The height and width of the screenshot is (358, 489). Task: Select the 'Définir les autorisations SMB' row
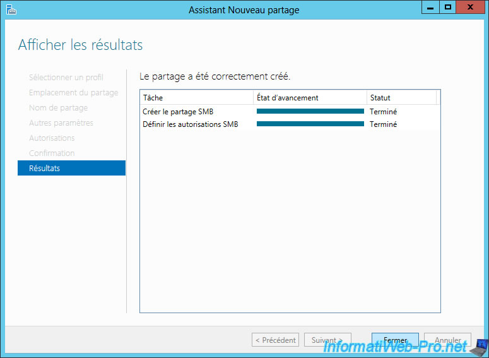(290, 124)
